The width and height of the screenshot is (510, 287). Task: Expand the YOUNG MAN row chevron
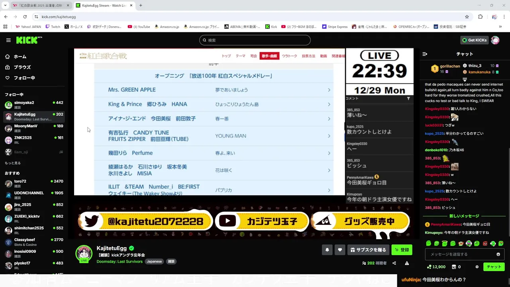(x=329, y=136)
